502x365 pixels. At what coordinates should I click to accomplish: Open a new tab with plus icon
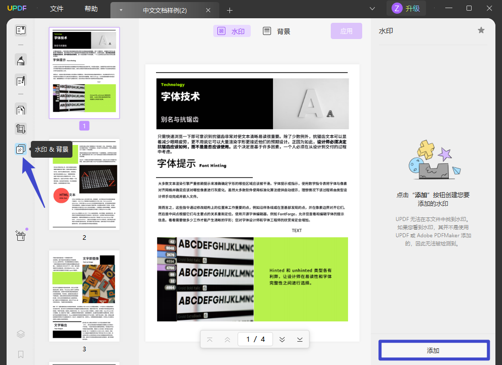tap(229, 11)
